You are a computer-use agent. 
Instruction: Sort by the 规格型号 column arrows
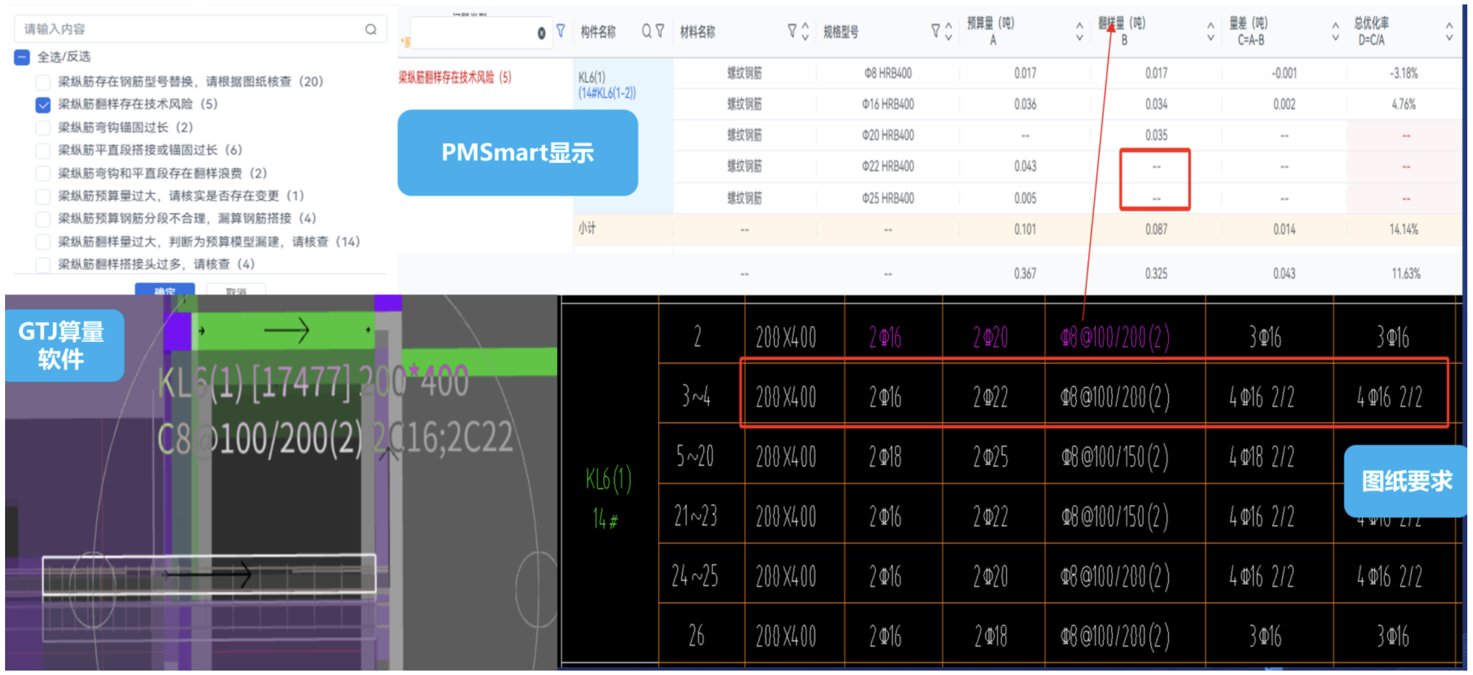(x=949, y=31)
